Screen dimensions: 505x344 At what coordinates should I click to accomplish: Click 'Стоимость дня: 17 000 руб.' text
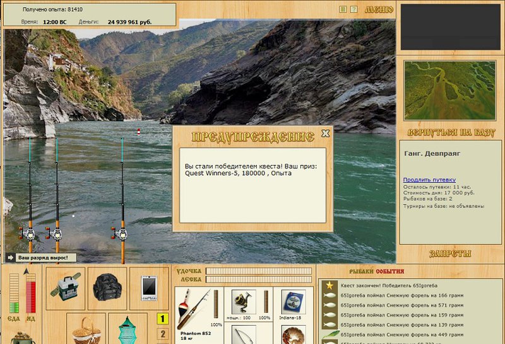pyautogui.click(x=439, y=193)
